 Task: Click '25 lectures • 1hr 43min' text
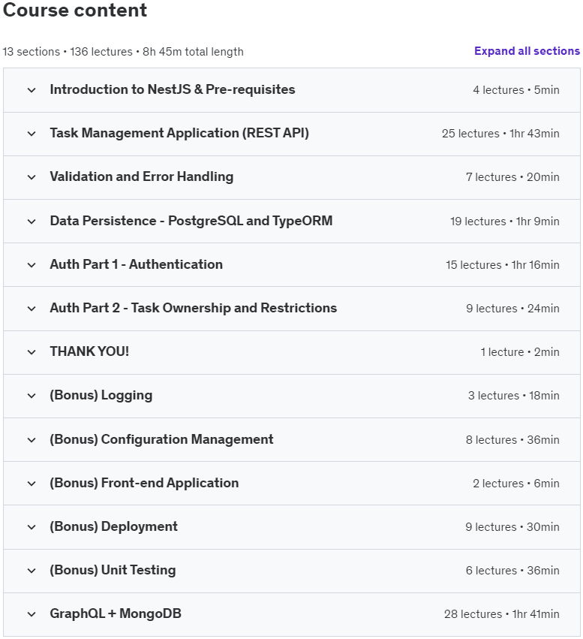click(500, 134)
